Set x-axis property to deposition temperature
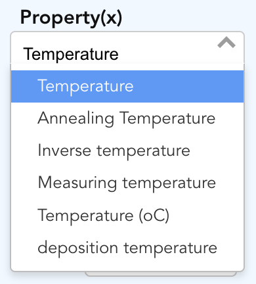This screenshot has width=256, height=284. point(127,248)
